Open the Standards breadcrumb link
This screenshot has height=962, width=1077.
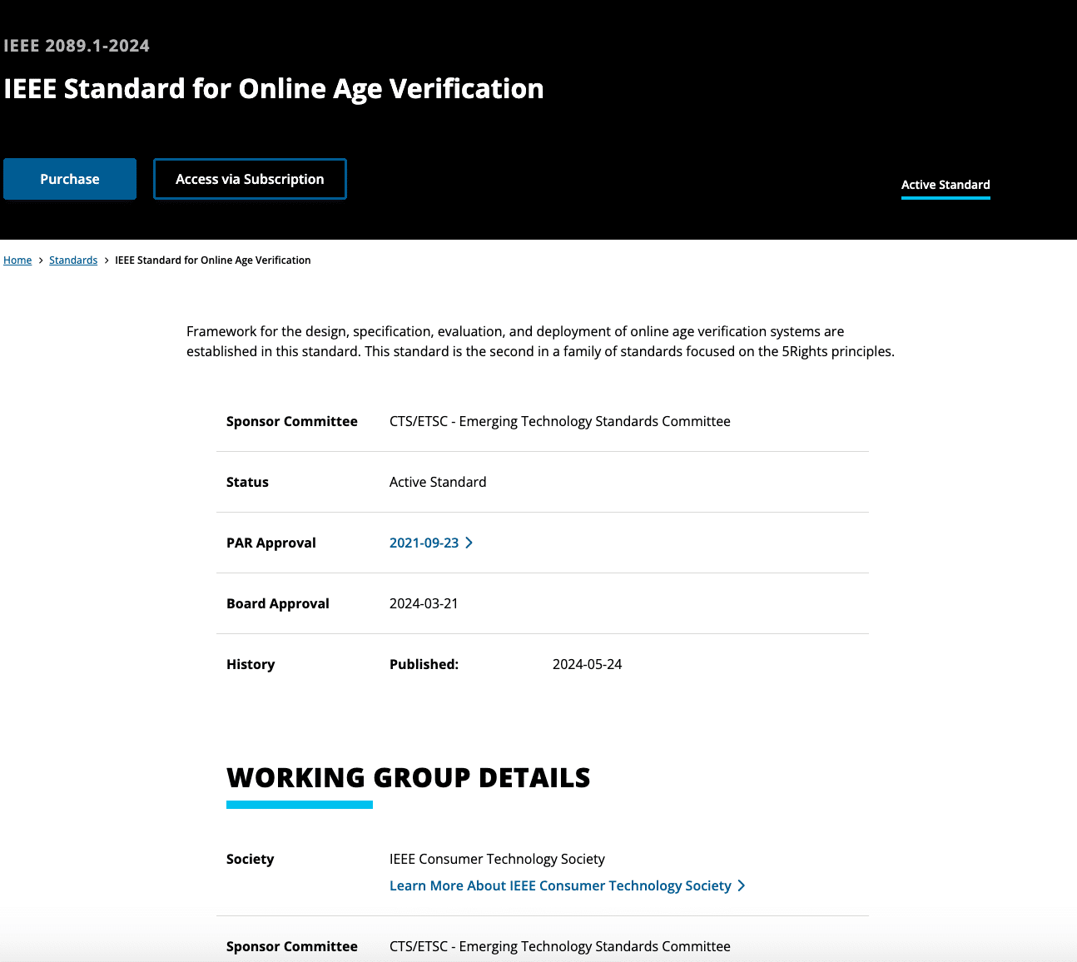point(73,260)
